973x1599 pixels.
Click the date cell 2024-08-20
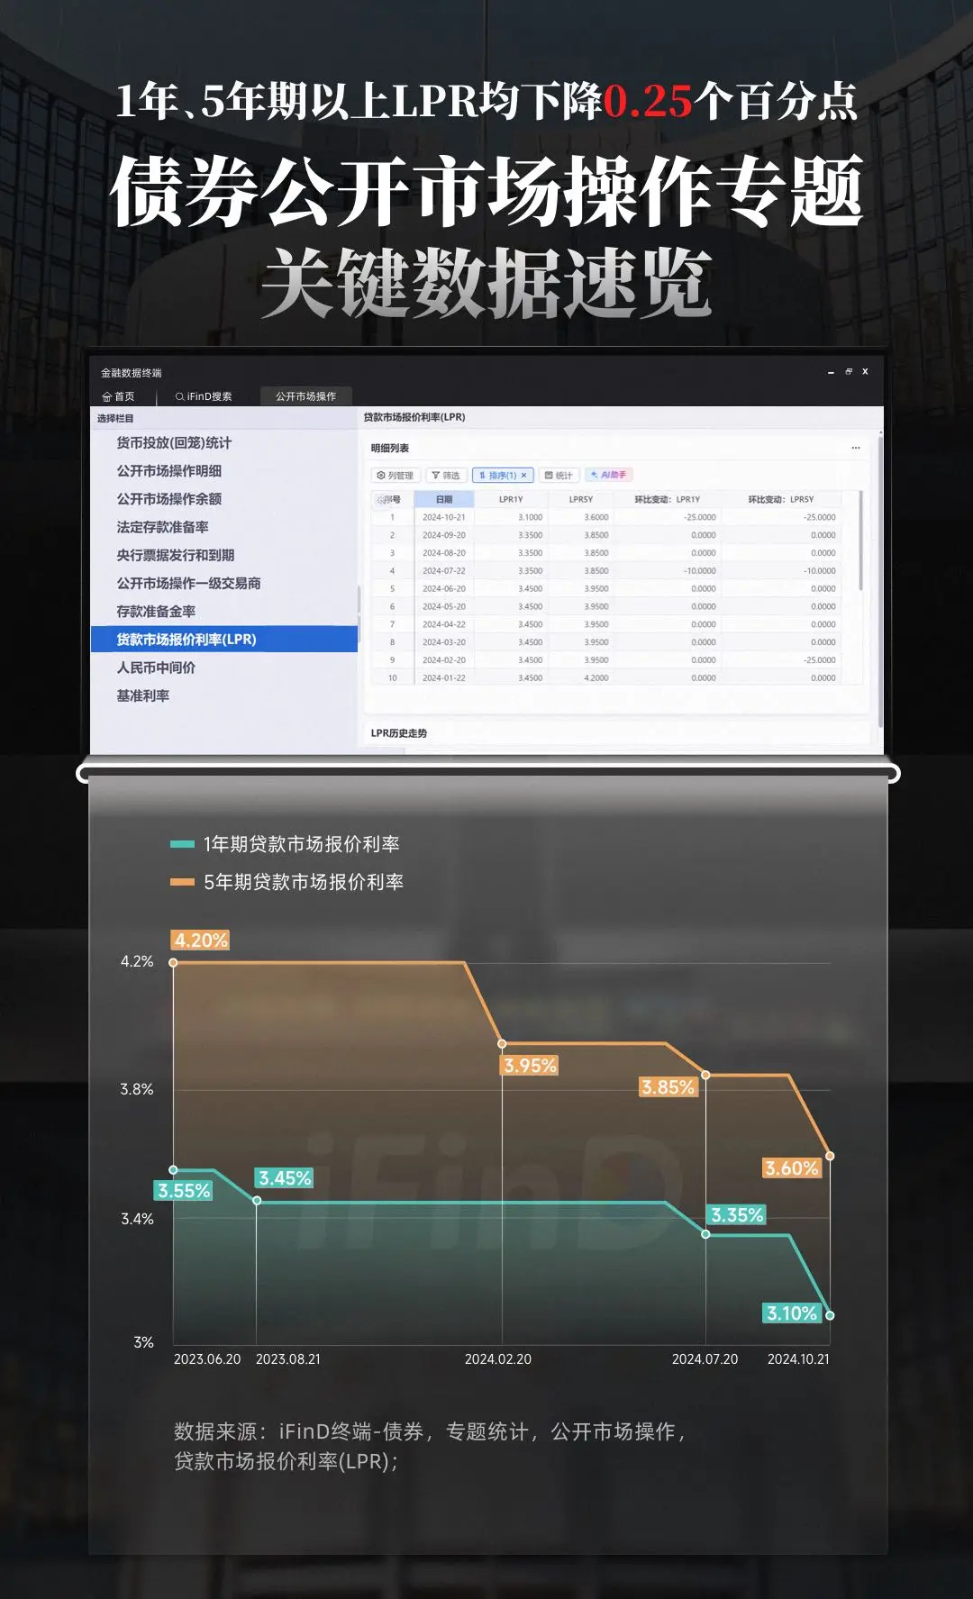(x=444, y=553)
